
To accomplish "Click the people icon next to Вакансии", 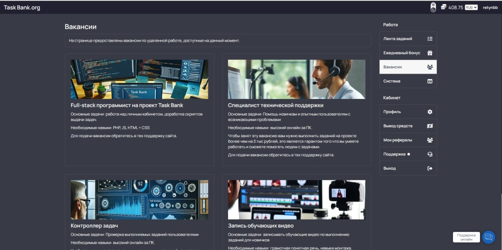I will pyautogui.click(x=429, y=67).
